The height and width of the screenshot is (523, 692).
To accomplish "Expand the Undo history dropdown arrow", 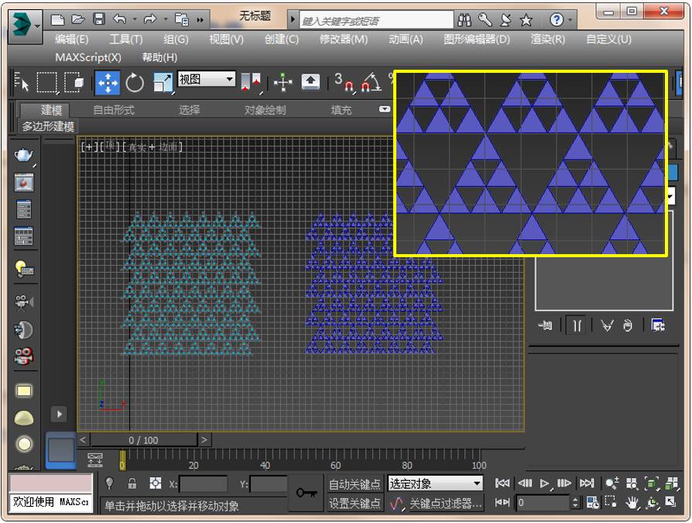I will click(x=134, y=19).
